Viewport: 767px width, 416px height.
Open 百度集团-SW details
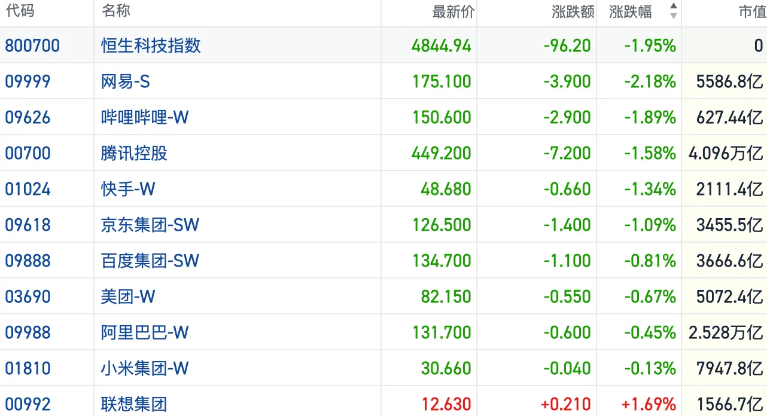point(150,261)
